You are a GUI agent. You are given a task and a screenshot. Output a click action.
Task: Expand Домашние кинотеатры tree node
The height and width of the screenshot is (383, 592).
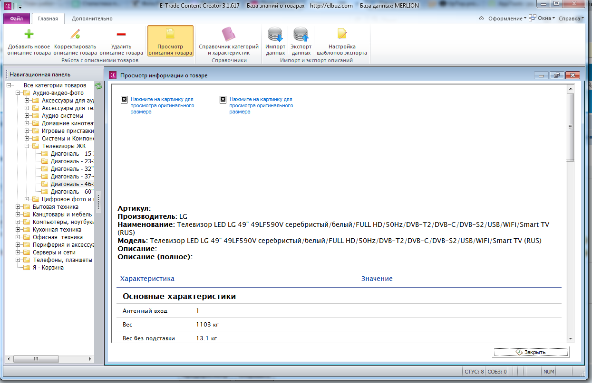pyautogui.click(x=27, y=123)
